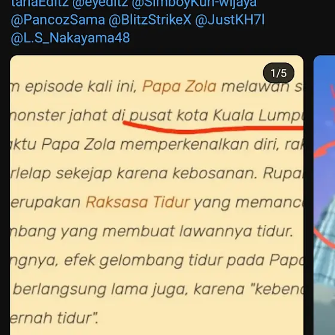Viewport: 335px width, 335px height.
Task: Open the first attached image with yellow background
Action: coord(157,195)
